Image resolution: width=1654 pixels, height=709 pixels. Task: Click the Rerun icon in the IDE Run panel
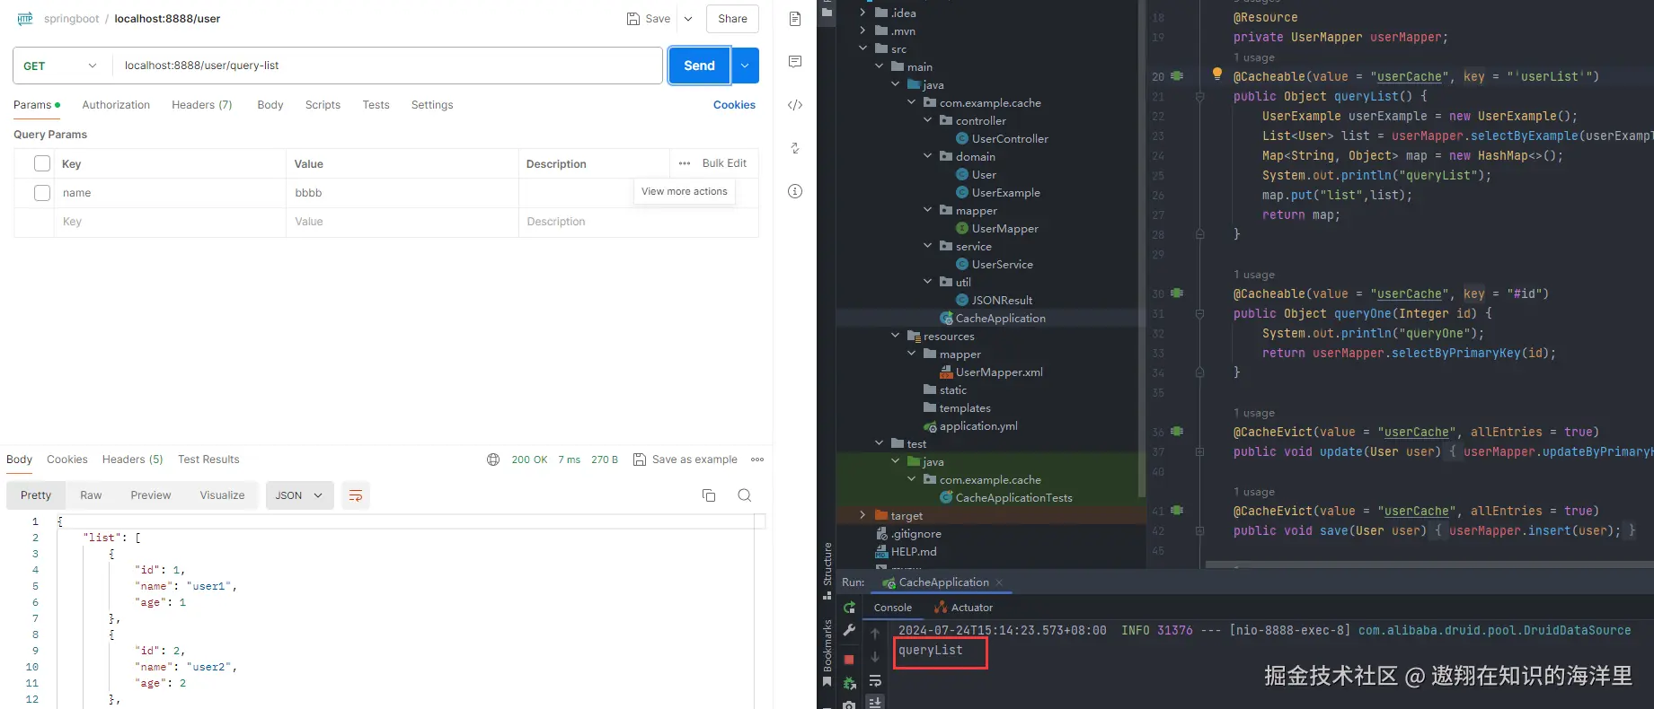coord(849,608)
